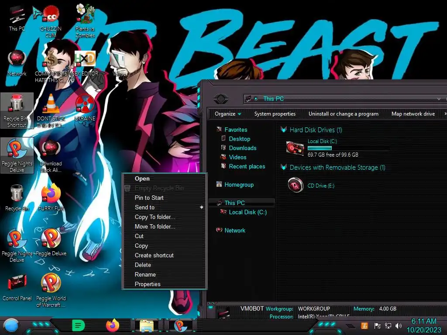
Task: Select Videos under Favorites
Action: tap(237, 157)
